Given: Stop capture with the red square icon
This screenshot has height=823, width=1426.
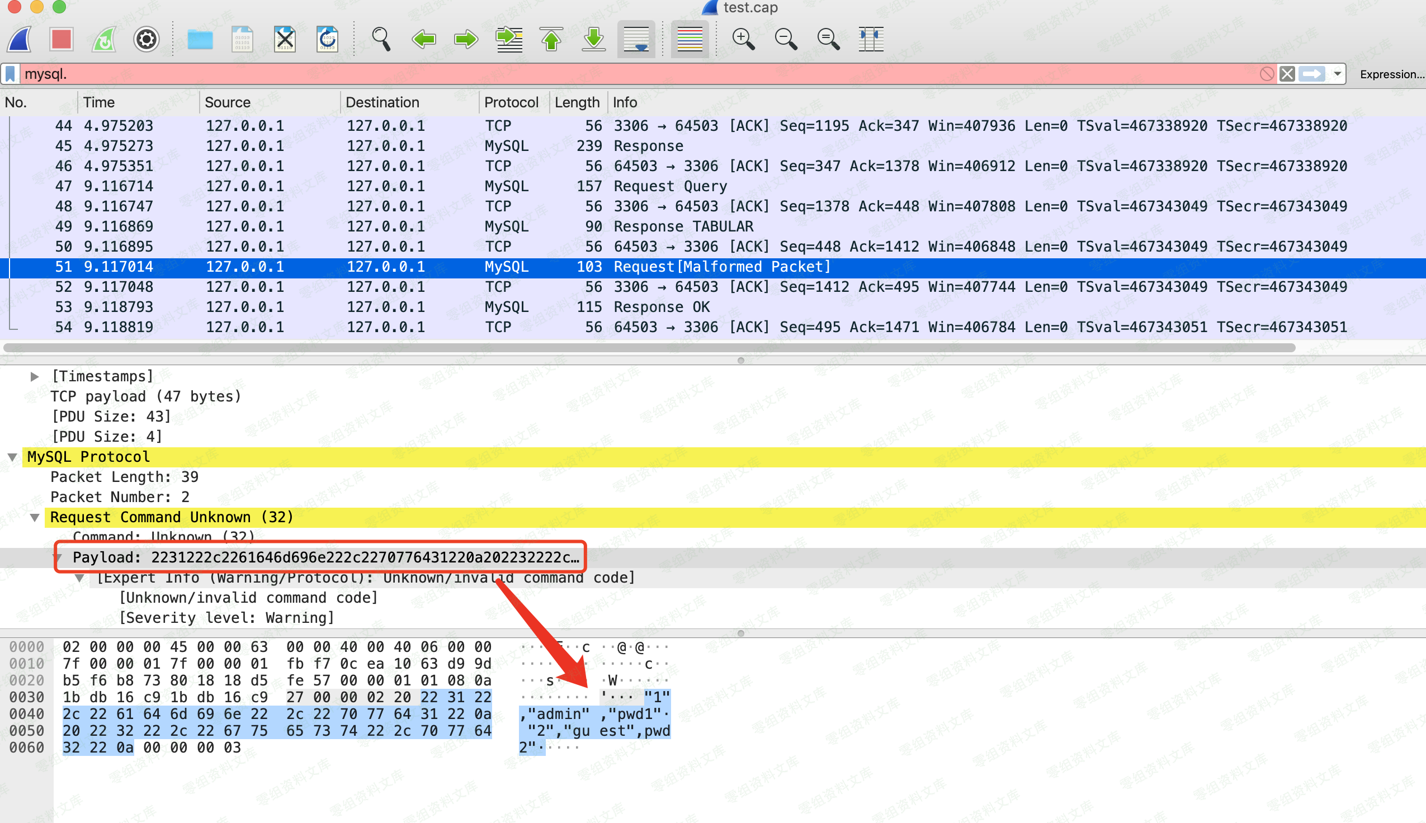Looking at the screenshot, I should coord(61,39).
